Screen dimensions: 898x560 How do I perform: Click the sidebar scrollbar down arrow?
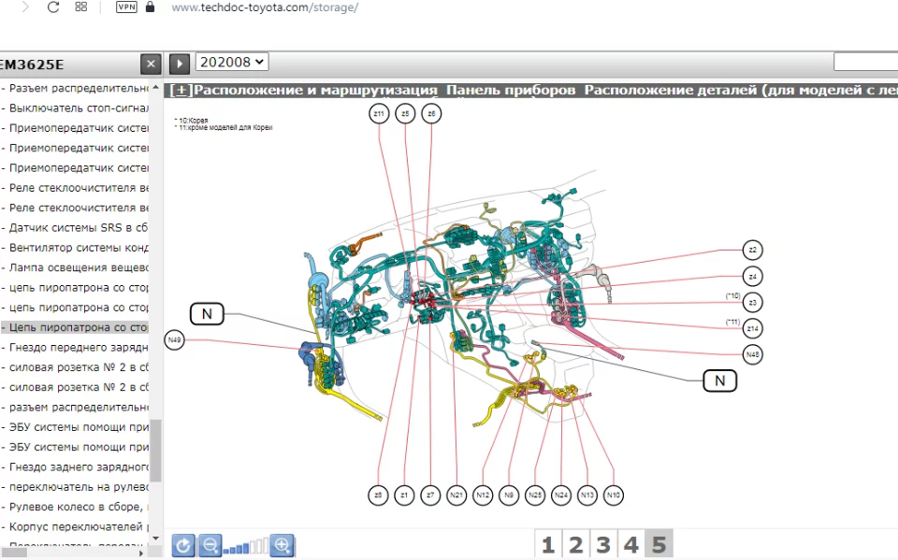[155, 538]
